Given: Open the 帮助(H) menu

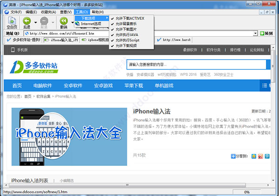Looking at the screenshot, I should coord(98,12).
